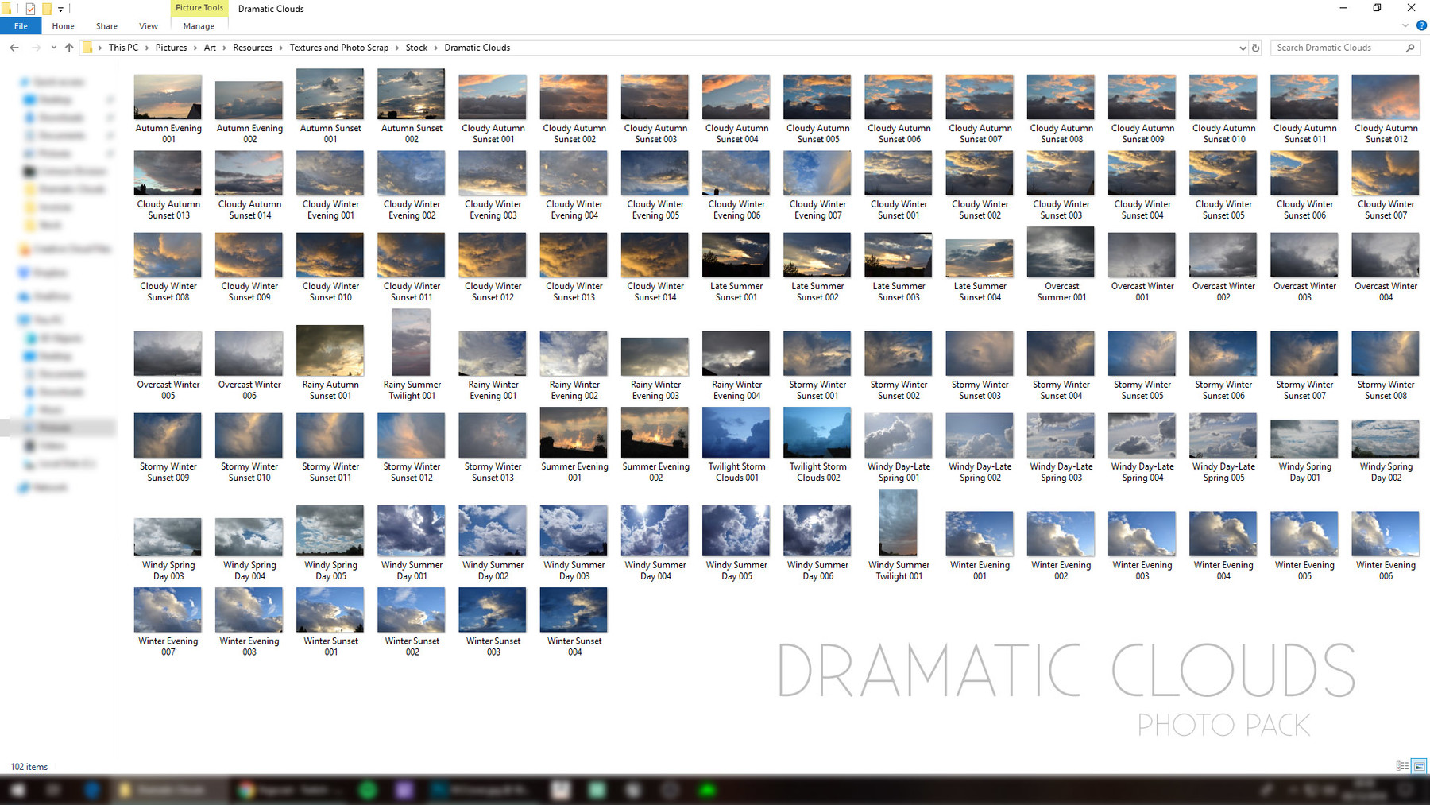The width and height of the screenshot is (1430, 805).
Task: Select Winter Evening 007 thumbnail
Action: click(168, 610)
